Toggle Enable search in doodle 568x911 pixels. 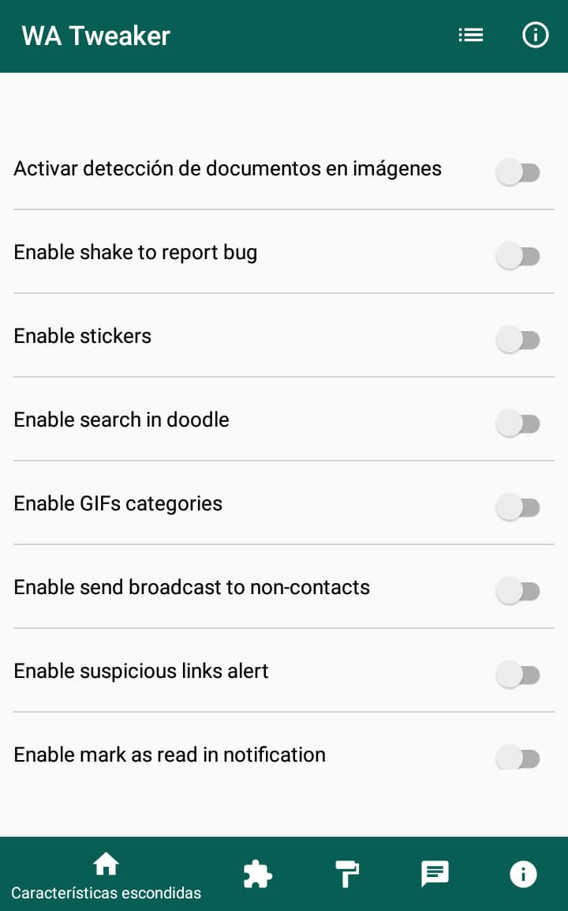pyautogui.click(x=518, y=423)
